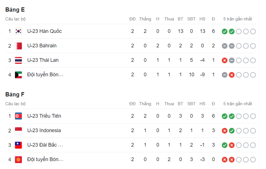
Task: Click U-23 Hàn Quốc's first green win checkmark
Action: [225, 31]
